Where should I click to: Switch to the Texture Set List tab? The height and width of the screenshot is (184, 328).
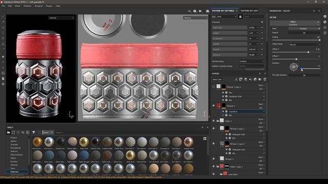pos(249,11)
